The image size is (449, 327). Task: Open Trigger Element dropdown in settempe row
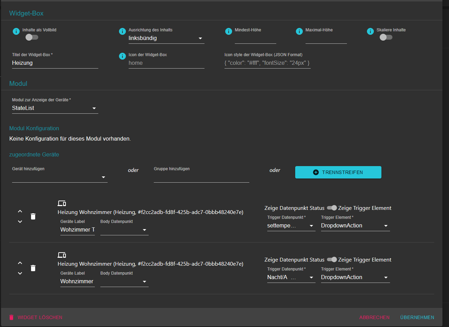pos(356,226)
